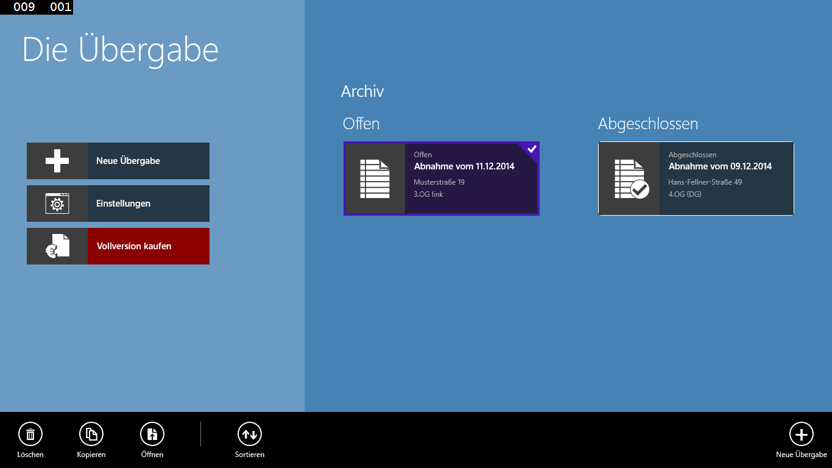Open the selected entry via Öffnen icon
The height and width of the screenshot is (468, 832).
pos(152,434)
